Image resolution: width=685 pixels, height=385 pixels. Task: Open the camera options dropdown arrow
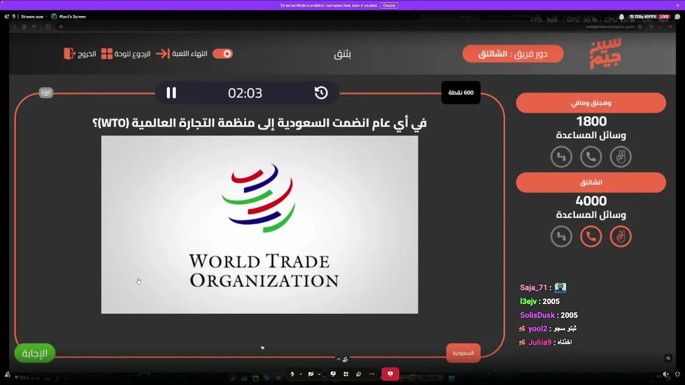point(319,374)
